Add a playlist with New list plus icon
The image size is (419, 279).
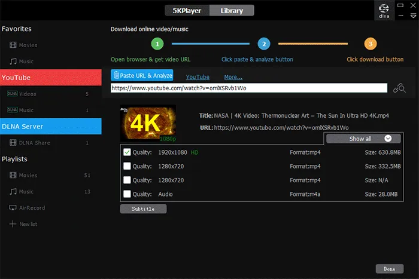click(13, 224)
